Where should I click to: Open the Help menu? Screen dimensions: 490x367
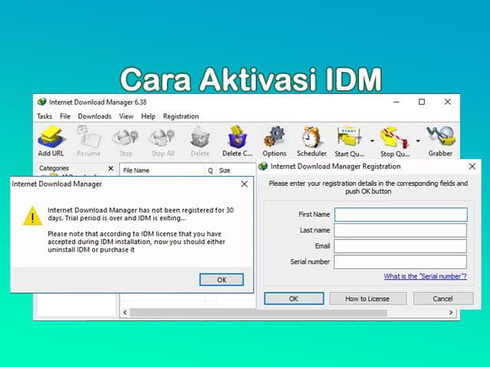pyautogui.click(x=148, y=116)
